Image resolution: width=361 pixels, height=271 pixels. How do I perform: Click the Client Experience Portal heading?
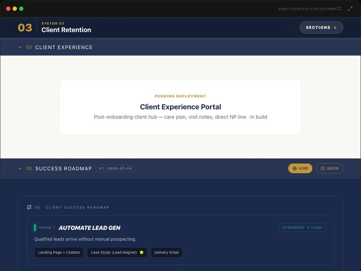tap(180, 107)
